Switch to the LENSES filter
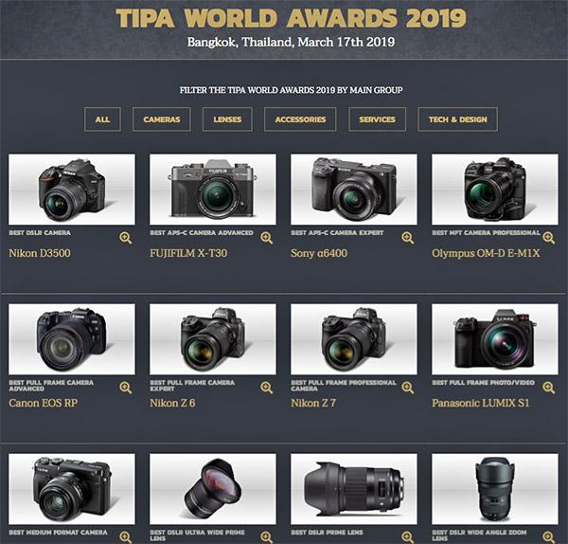The width and height of the screenshot is (568, 544). pos(227,119)
